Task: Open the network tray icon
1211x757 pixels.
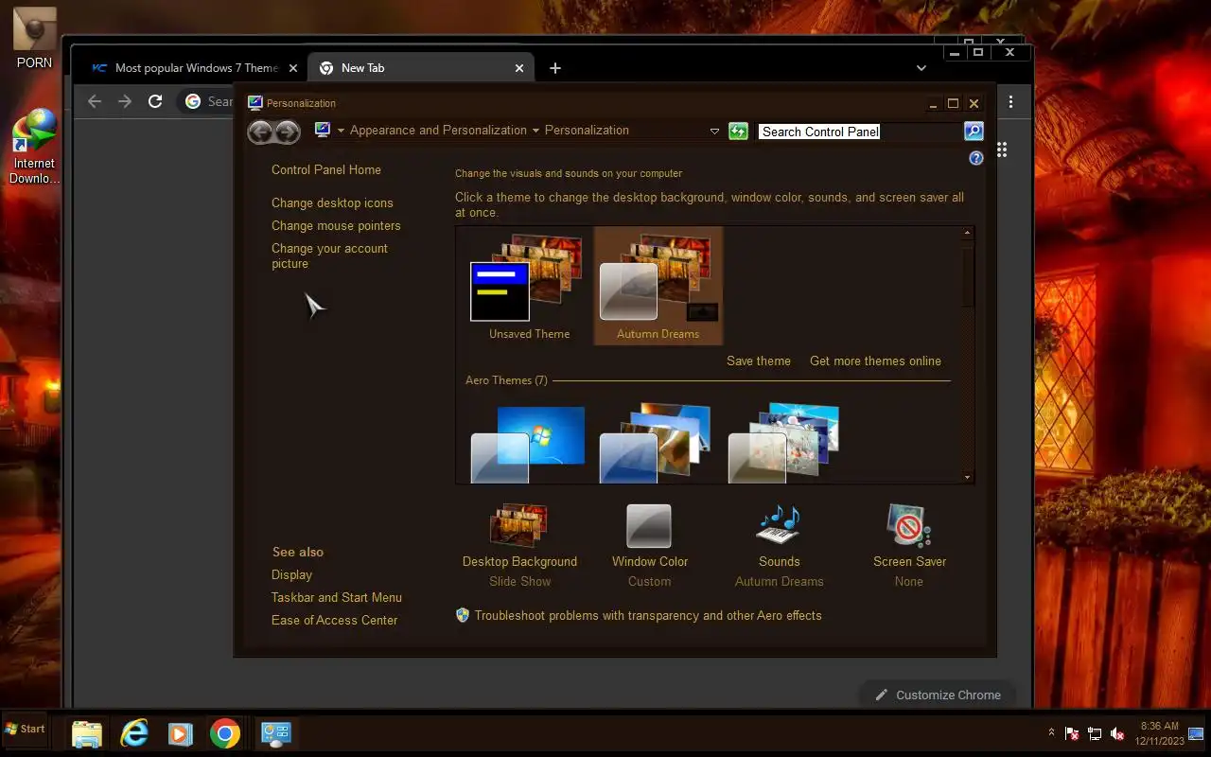Action: click(1095, 733)
